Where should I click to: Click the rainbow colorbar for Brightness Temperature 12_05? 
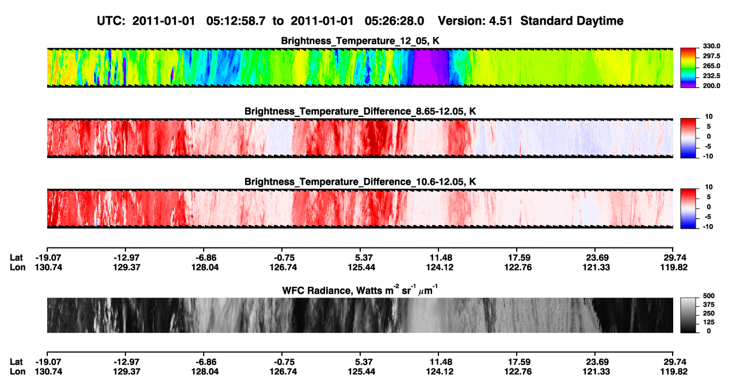(689, 67)
